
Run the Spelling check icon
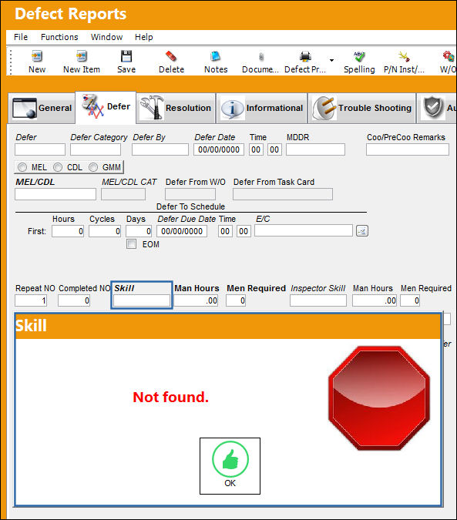[359, 56]
